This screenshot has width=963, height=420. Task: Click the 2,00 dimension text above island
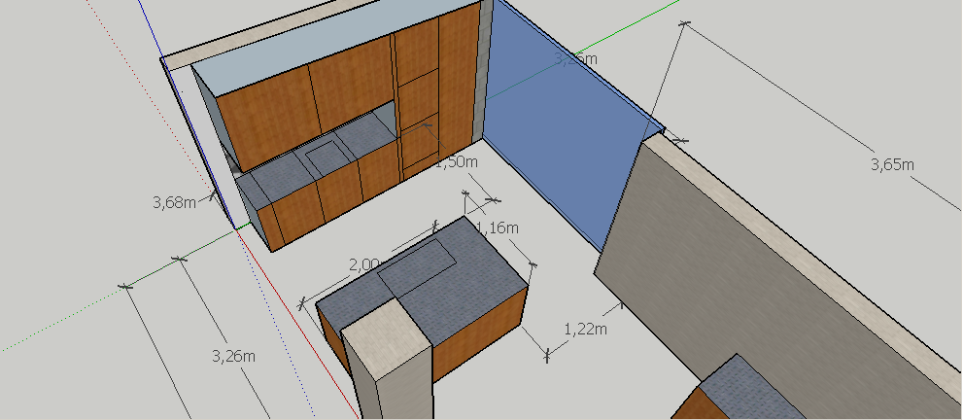pos(363,264)
